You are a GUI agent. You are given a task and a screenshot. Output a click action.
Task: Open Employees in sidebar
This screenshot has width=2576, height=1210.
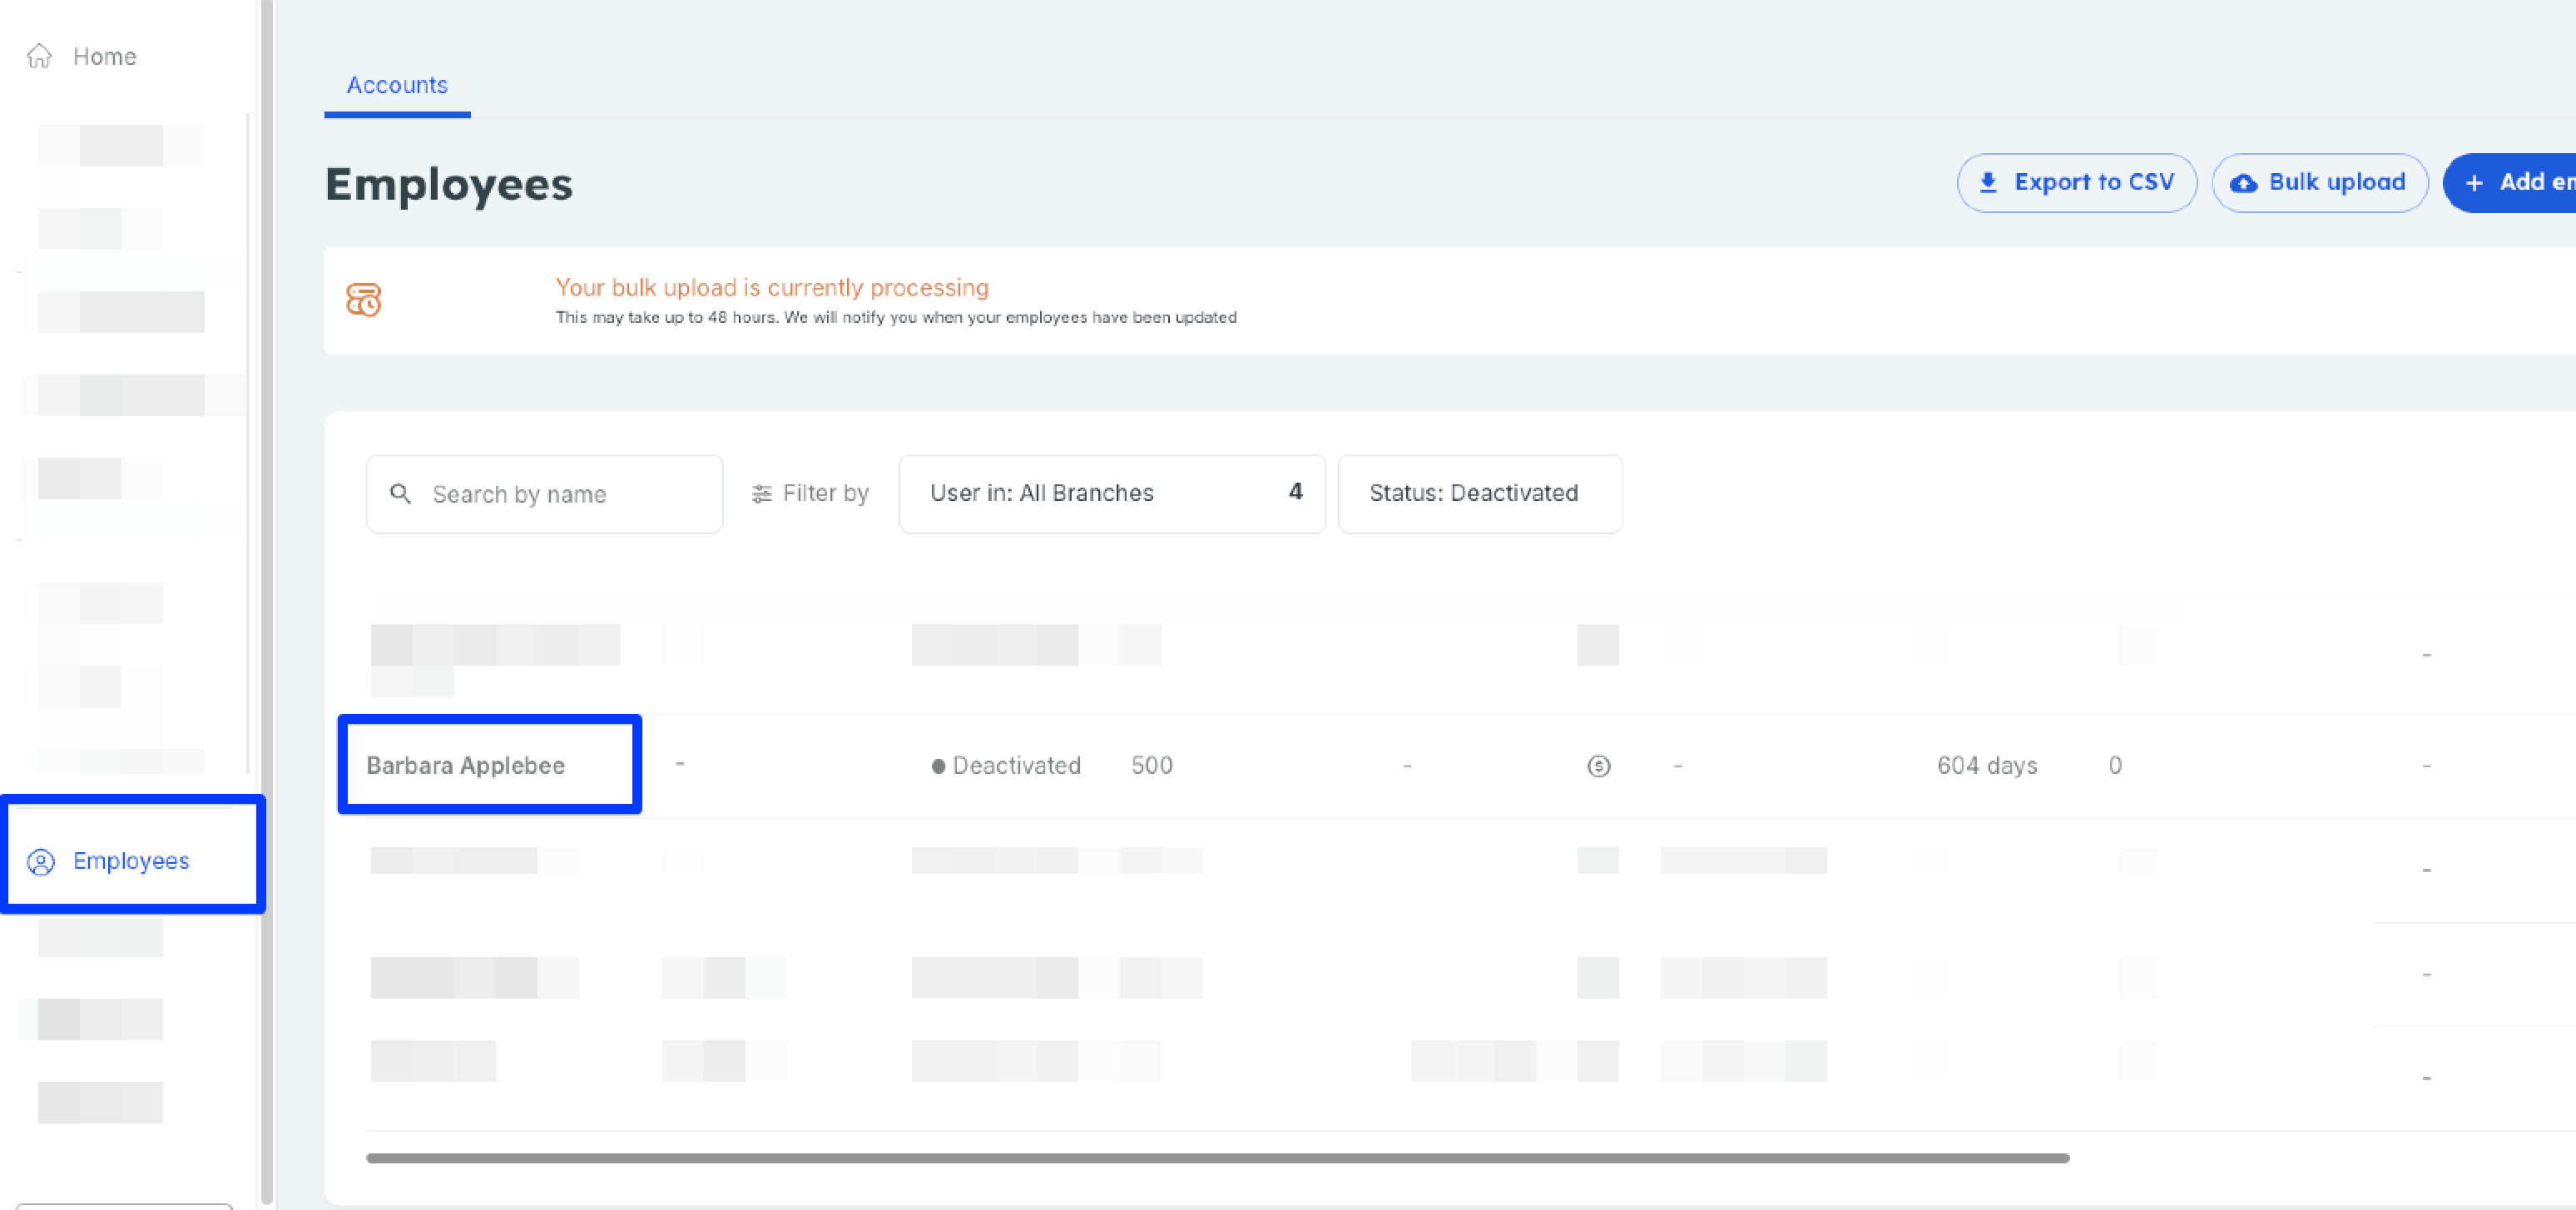[x=131, y=860]
